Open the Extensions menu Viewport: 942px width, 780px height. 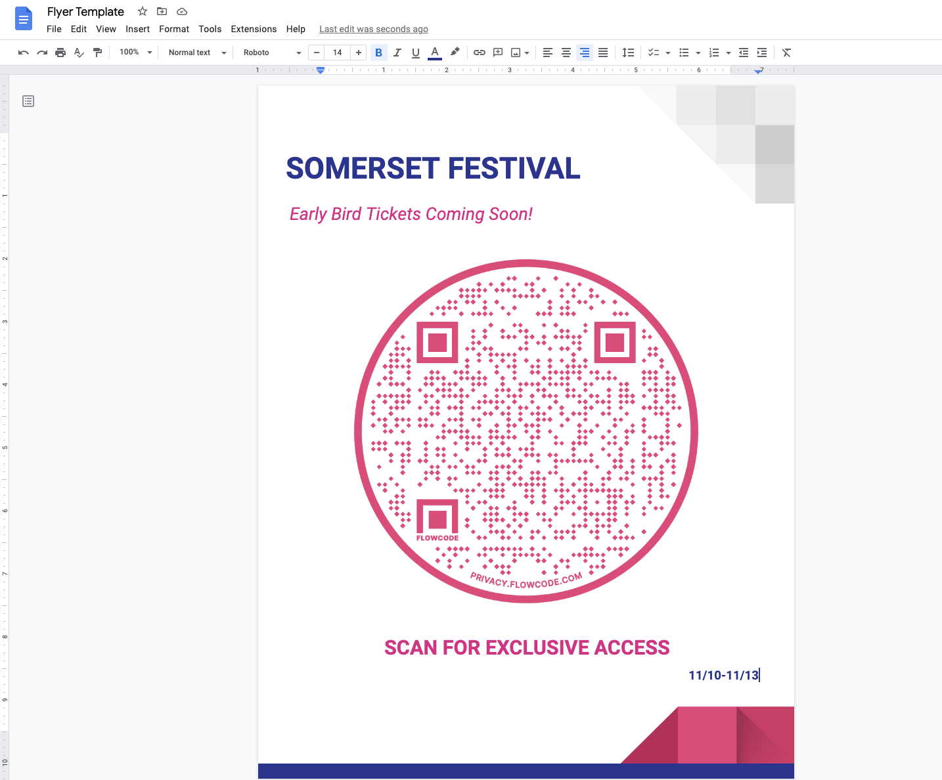[x=254, y=29]
